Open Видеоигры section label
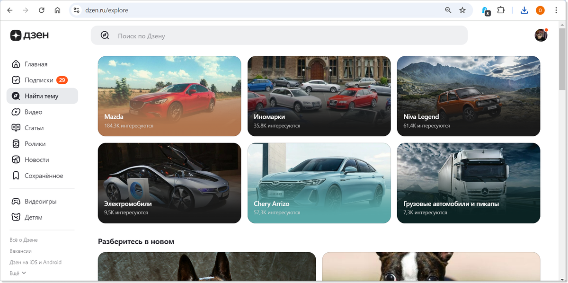The image size is (568, 283). 41,202
